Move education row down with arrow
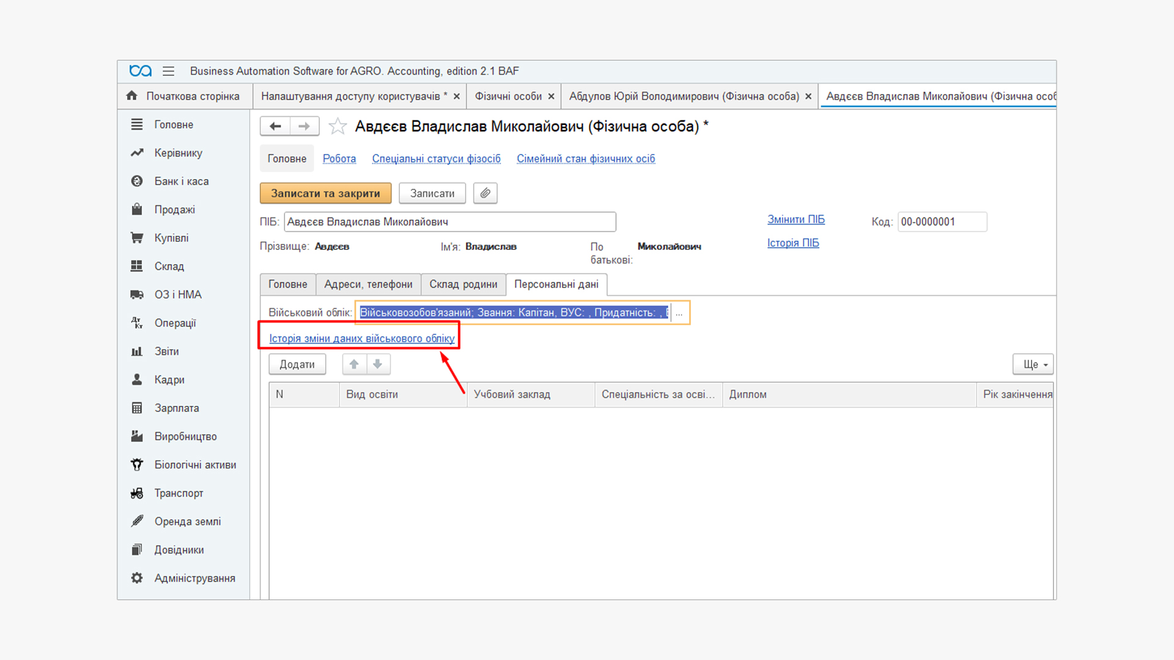Image resolution: width=1174 pixels, height=660 pixels. click(x=378, y=364)
